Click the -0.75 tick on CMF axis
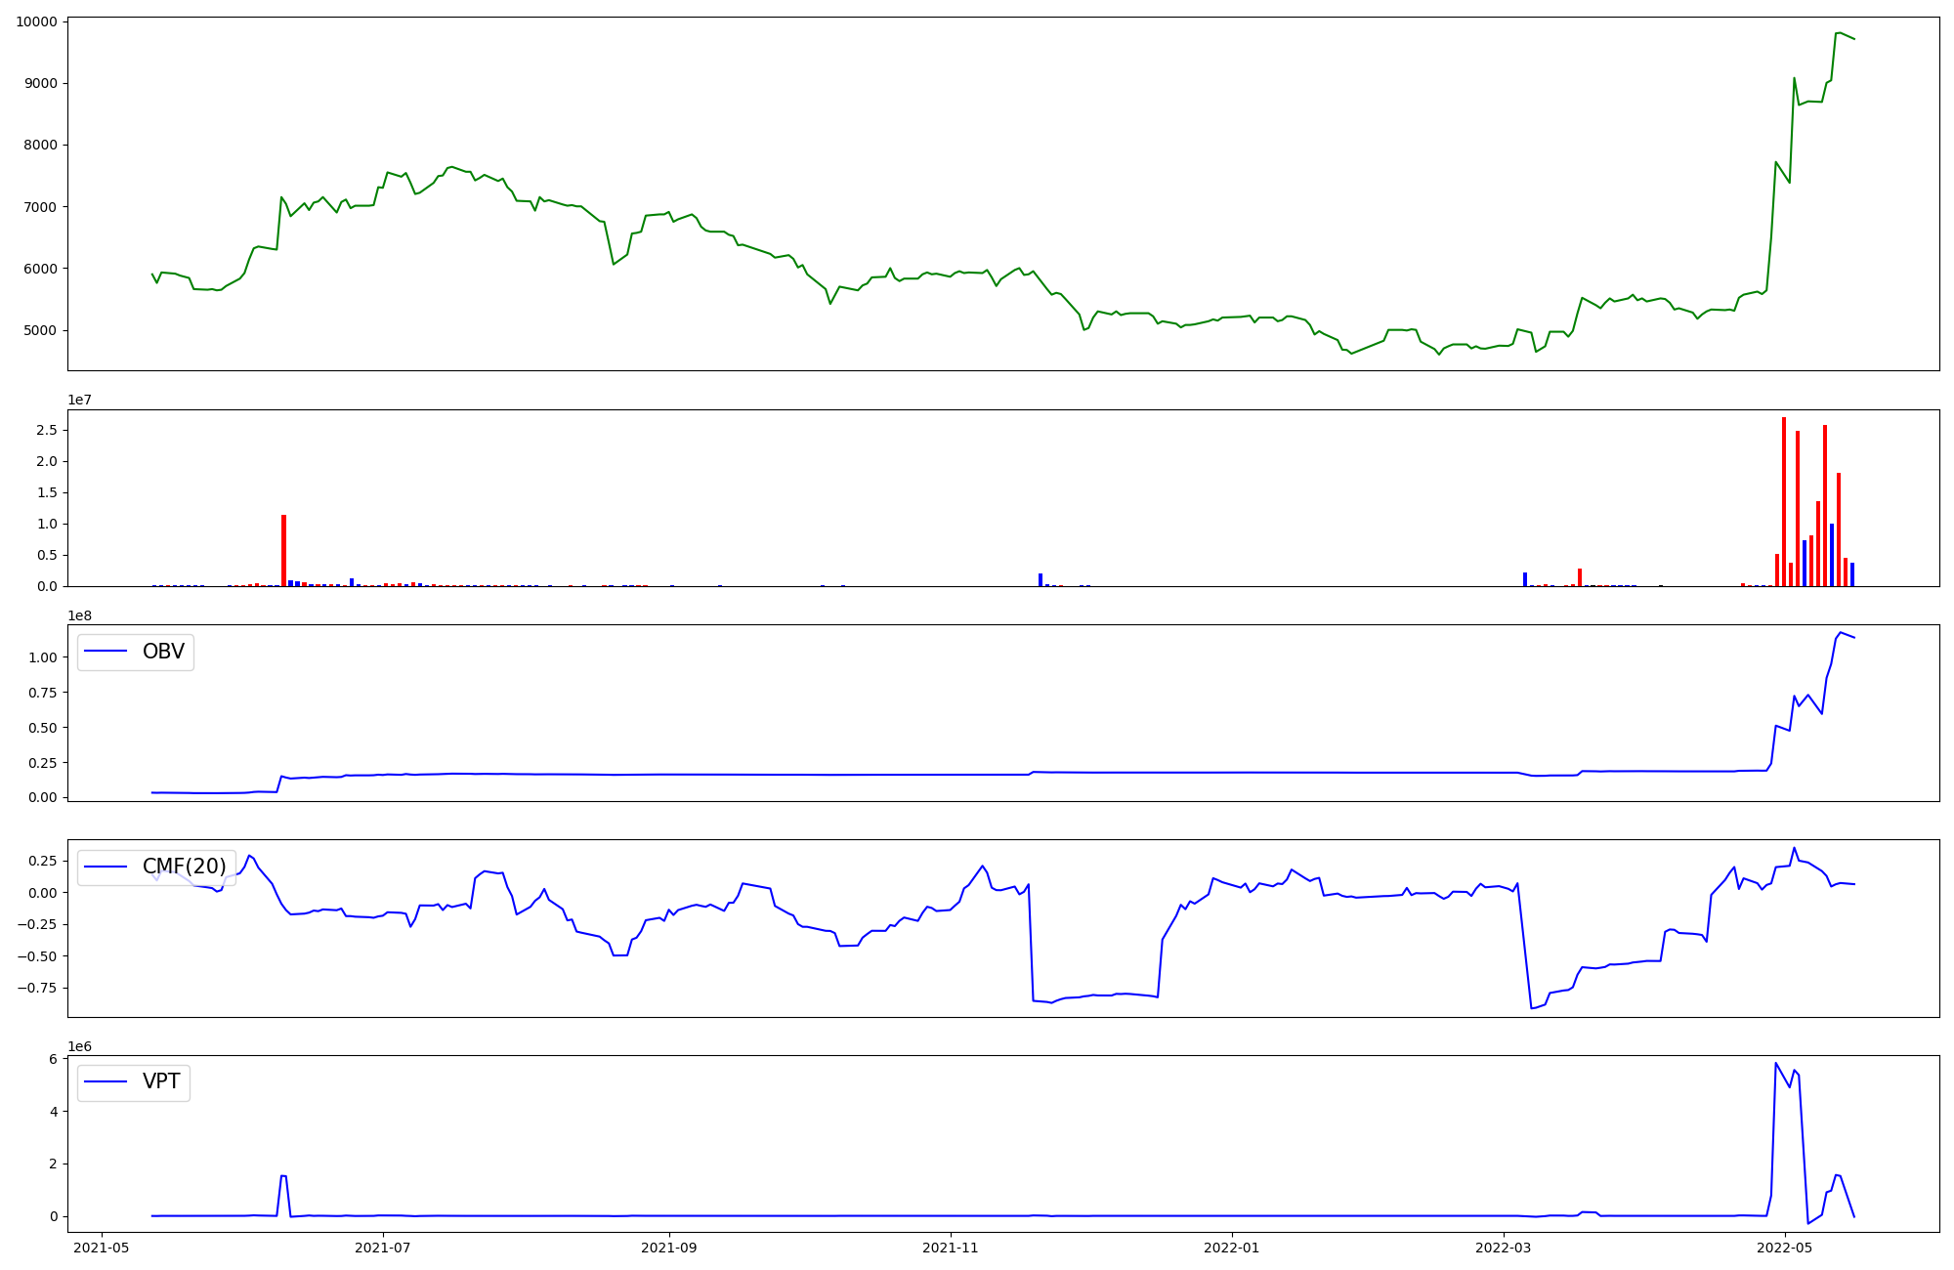The image size is (1954, 1270). [36, 988]
